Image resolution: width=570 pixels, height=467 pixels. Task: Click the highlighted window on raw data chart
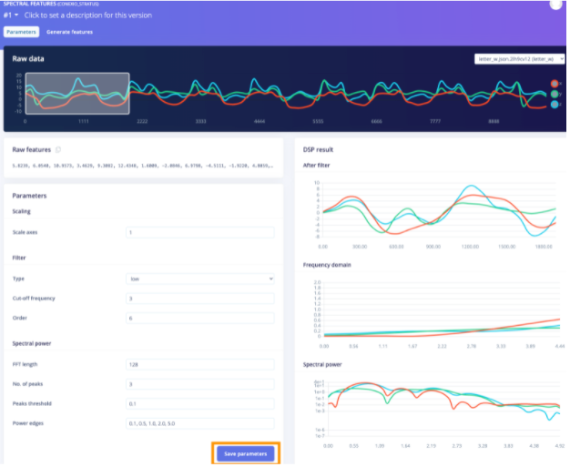pos(76,94)
